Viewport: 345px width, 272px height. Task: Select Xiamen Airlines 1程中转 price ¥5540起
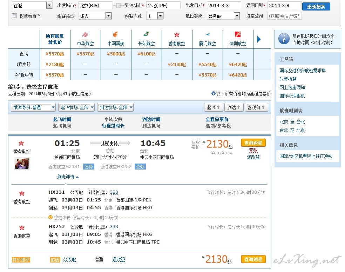coord(207,64)
